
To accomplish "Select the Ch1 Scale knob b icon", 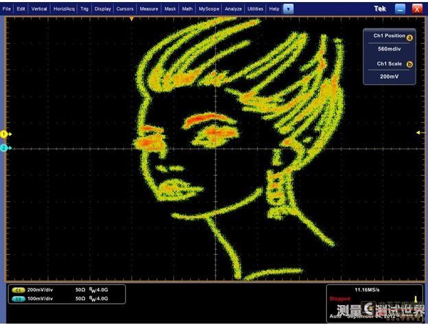I will [409, 65].
